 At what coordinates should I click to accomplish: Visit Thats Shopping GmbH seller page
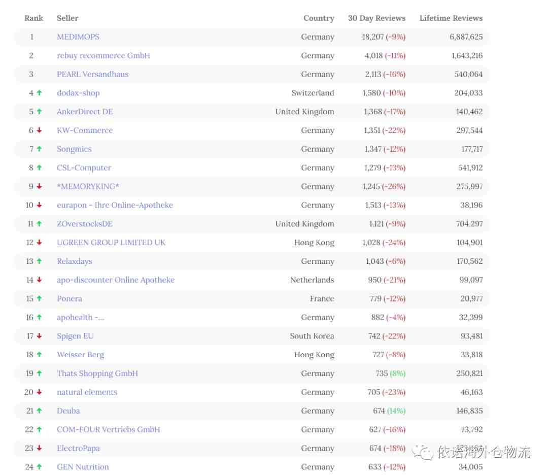point(97,373)
